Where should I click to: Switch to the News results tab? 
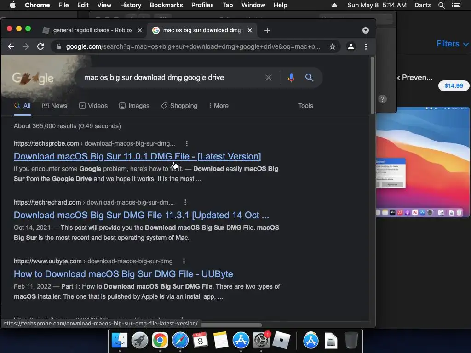pyautogui.click(x=55, y=106)
